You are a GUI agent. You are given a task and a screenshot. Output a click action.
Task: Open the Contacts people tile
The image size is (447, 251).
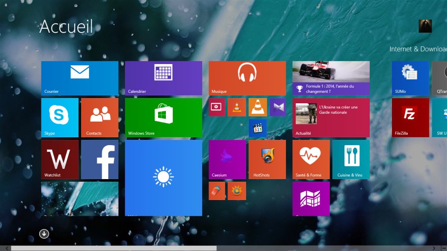(100, 118)
